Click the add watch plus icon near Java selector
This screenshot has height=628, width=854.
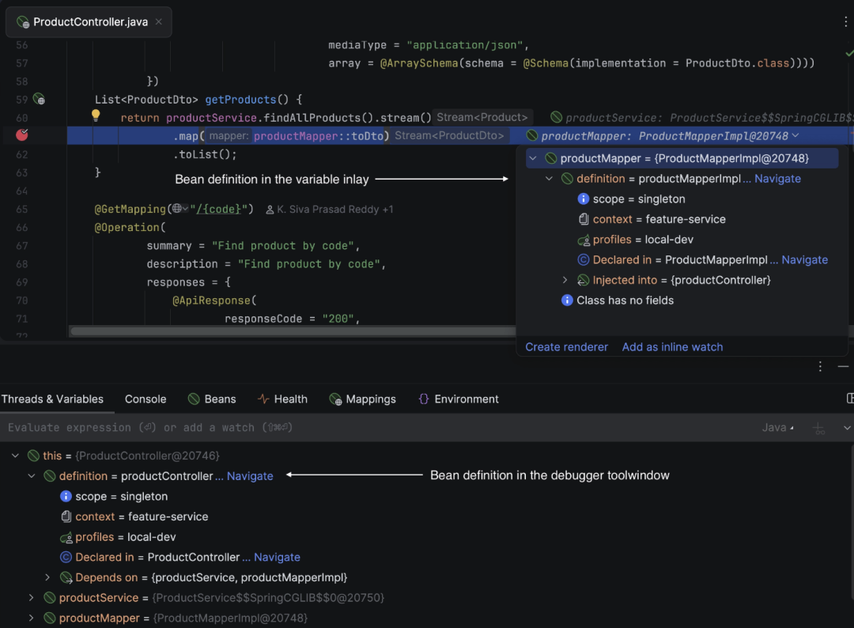(x=819, y=428)
